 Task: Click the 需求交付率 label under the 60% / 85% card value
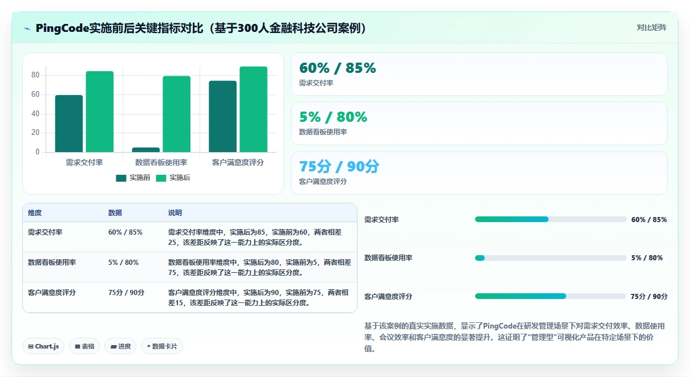(316, 83)
